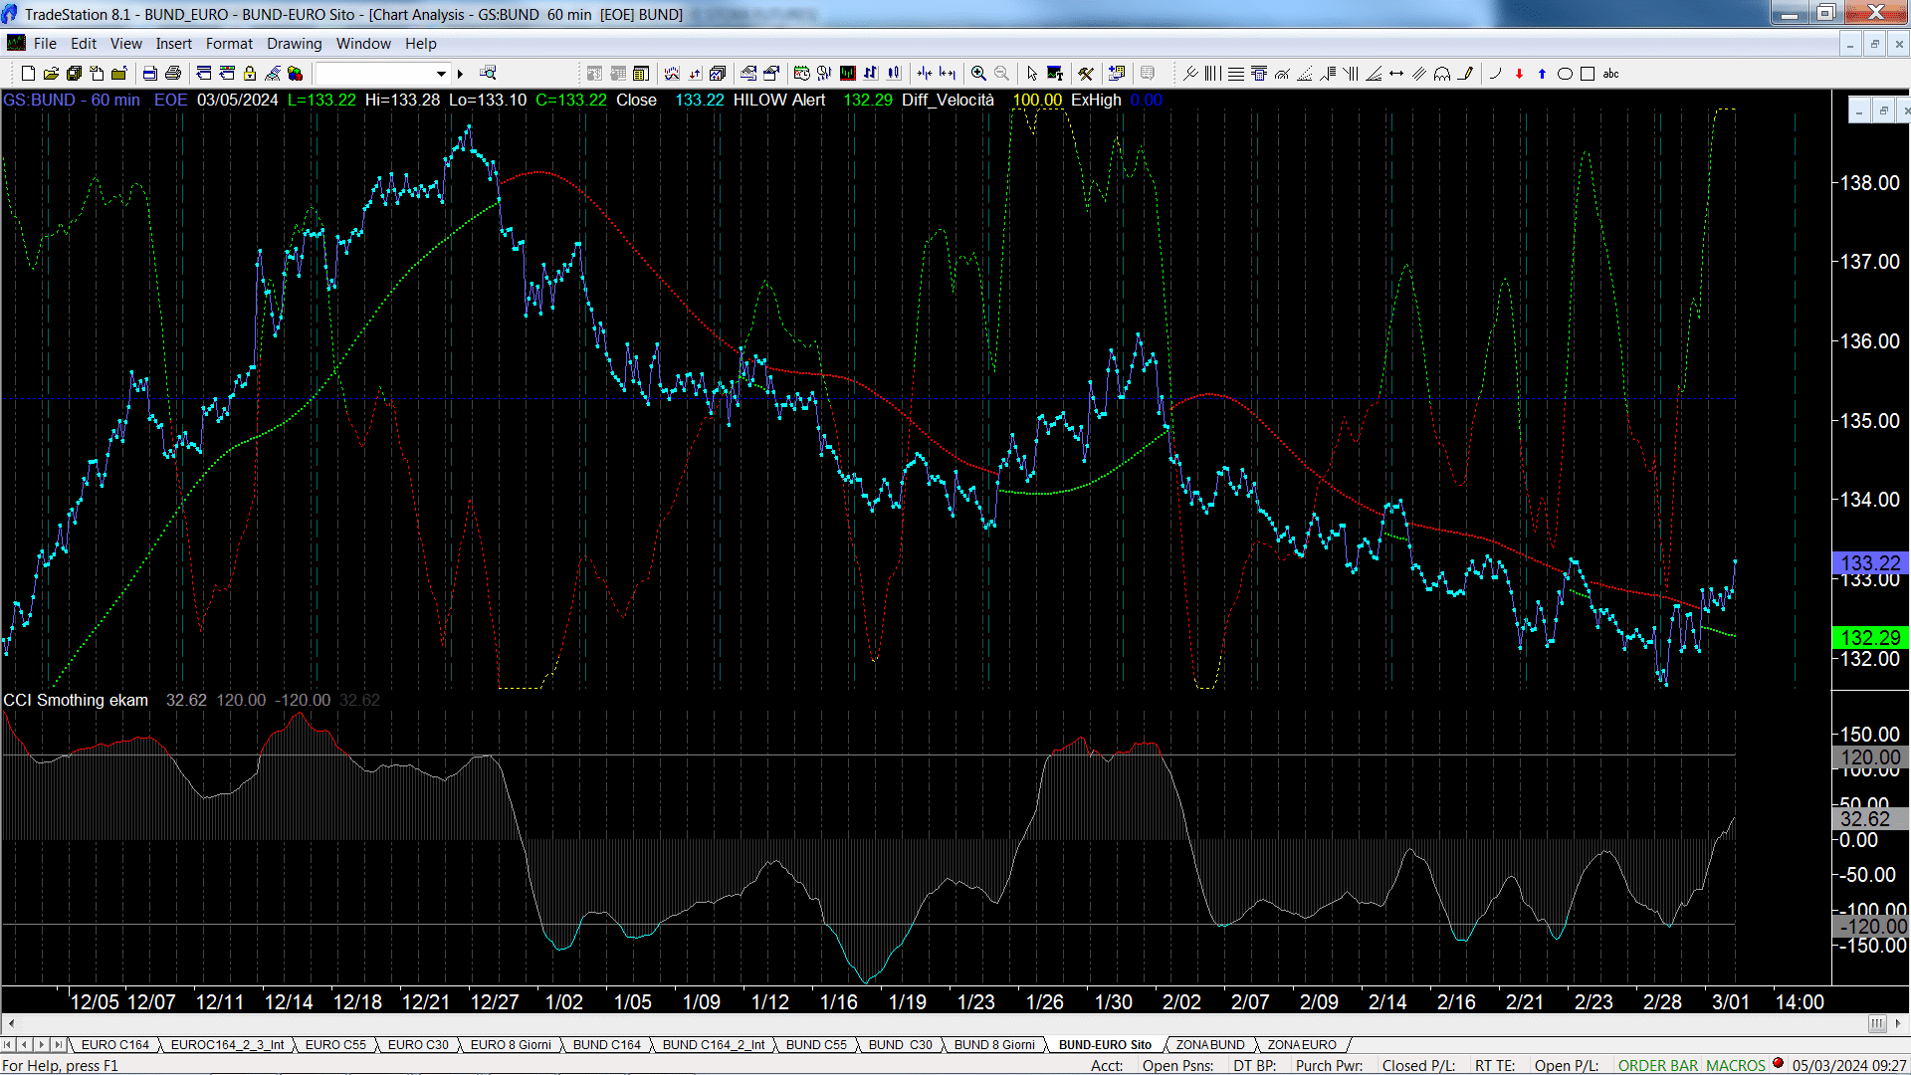
Task: Click the 133.22 blue price label
Action: point(1870,563)
